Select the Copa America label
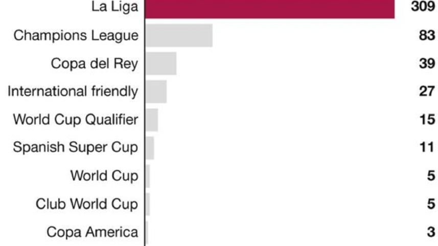Screen dimensions: 438x246 [93, 232]
